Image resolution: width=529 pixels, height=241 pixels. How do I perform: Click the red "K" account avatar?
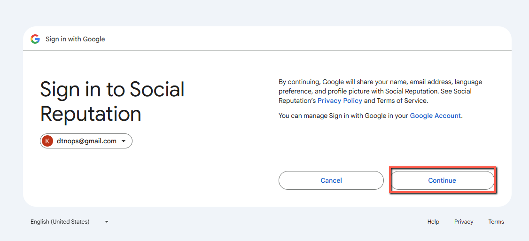coord(47,141)
